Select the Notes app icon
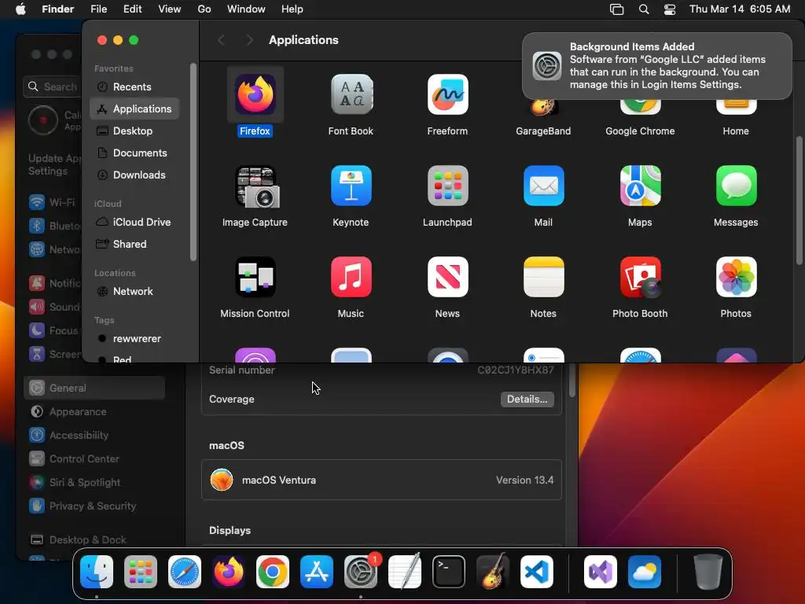Viewport: 805px width, 604px height. [544, 278]
